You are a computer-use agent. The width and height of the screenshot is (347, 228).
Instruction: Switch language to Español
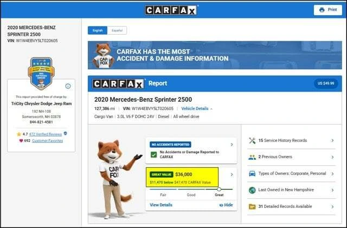coord(117,30)
